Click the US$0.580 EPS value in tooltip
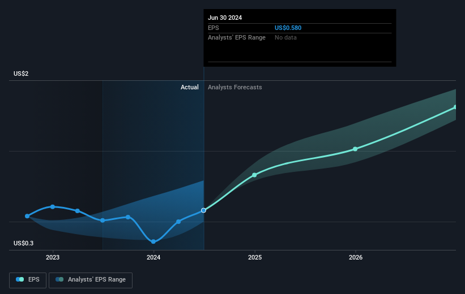The width and height of the screenshot is (465, 294). point(288,28)
